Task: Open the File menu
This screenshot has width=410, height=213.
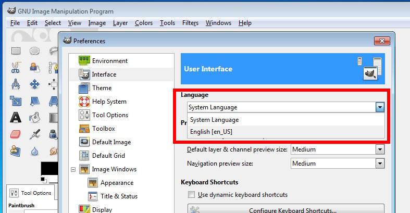Action: point(15,23)
